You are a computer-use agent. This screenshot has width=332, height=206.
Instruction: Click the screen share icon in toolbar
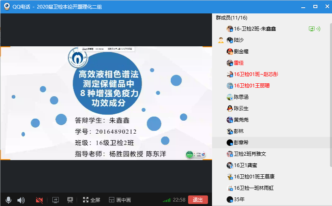coord(56,200)
